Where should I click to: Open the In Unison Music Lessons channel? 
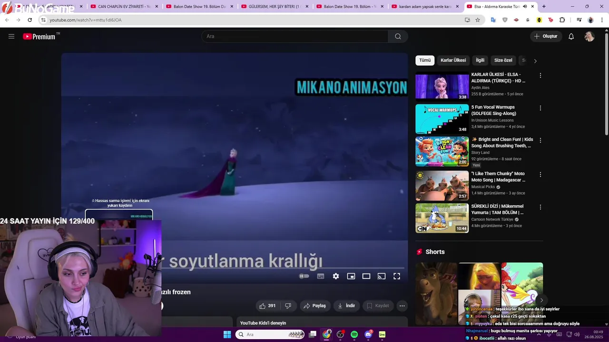pyautogui.click(x=493, y=120)
